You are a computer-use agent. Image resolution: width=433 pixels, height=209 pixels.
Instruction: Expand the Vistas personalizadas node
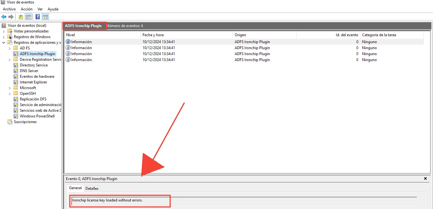(4, 31)
